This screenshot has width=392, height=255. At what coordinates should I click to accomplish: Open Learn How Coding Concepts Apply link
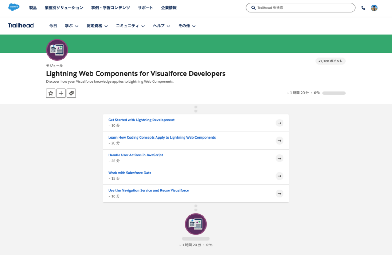pyautogui.click(x=162, y=137)
